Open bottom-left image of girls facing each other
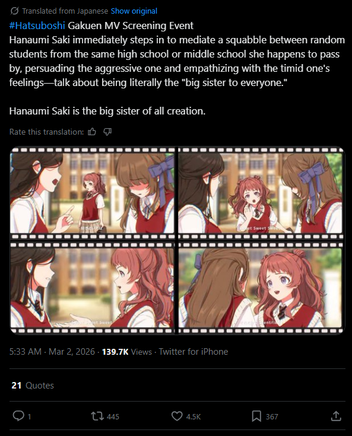The height and width of the screenshot is (436, 352). click(92, 288)
